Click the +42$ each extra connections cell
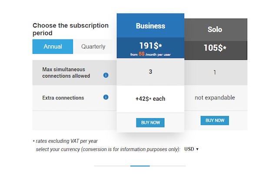Viewport: 278px width, 177px height. point(150,98)
